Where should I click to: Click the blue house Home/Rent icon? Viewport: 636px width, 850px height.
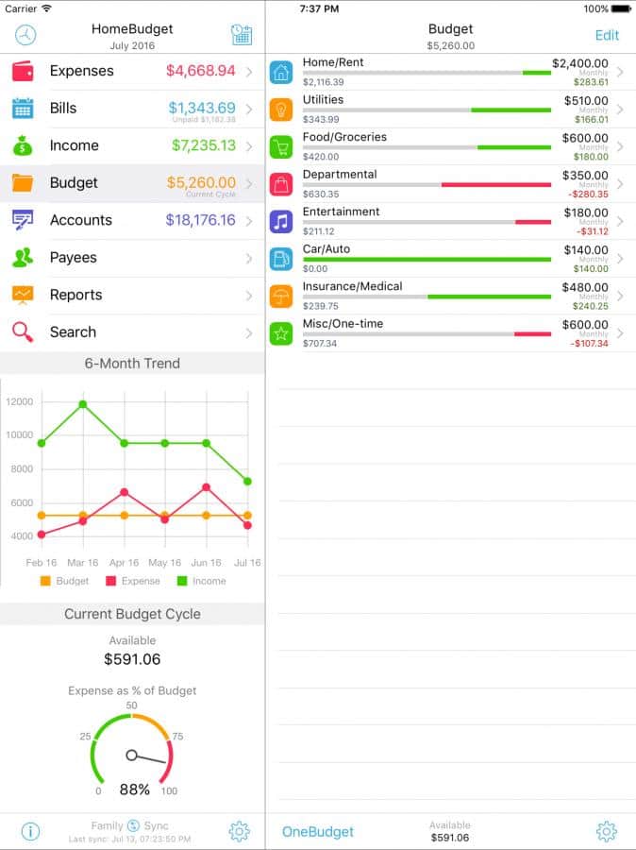point(281,72)
